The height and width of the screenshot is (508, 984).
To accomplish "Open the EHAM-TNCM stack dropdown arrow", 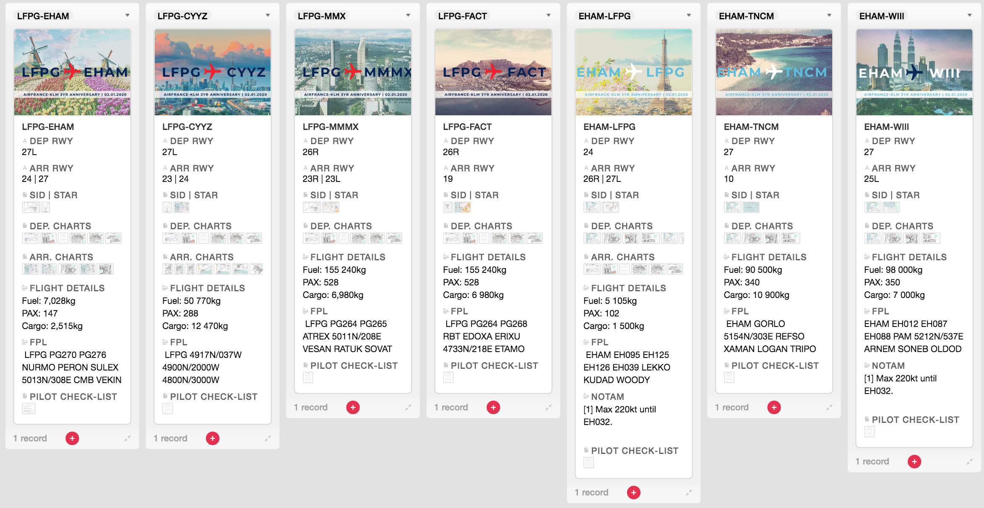I will [x=829, y=16].
